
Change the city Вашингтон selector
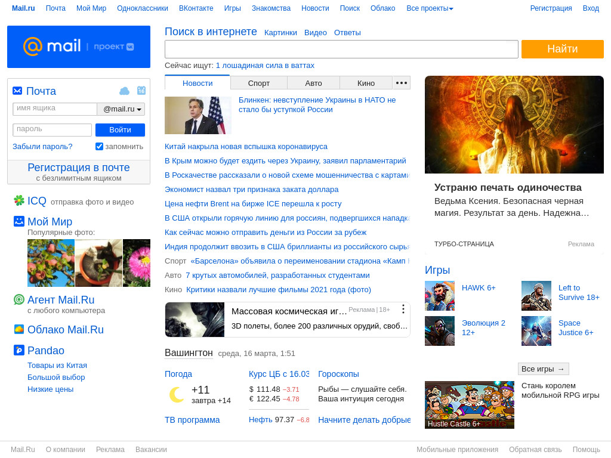pos(189,353)
